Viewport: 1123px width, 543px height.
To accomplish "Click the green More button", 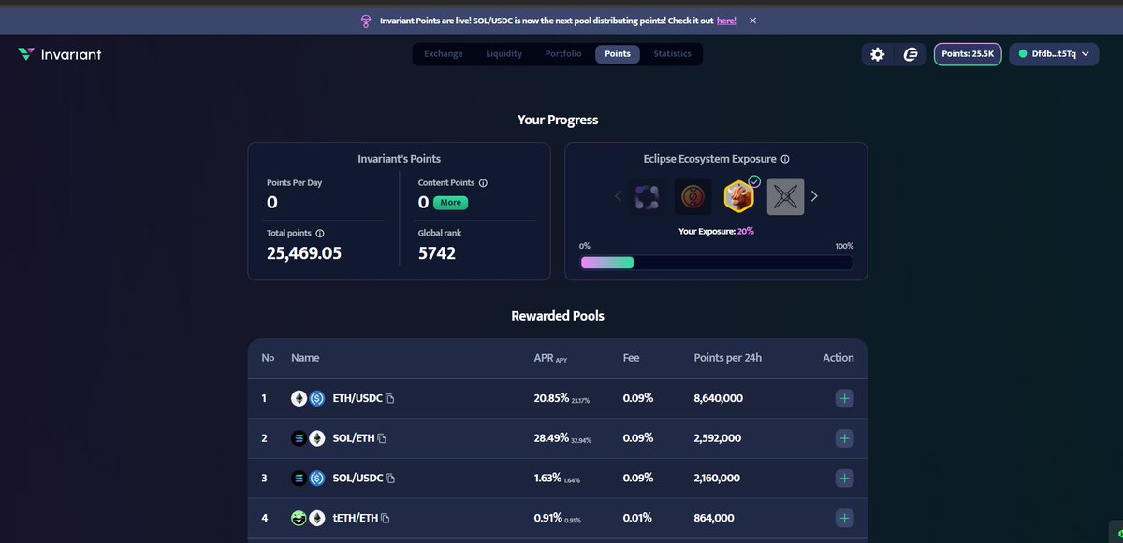I will click(450, 203).
